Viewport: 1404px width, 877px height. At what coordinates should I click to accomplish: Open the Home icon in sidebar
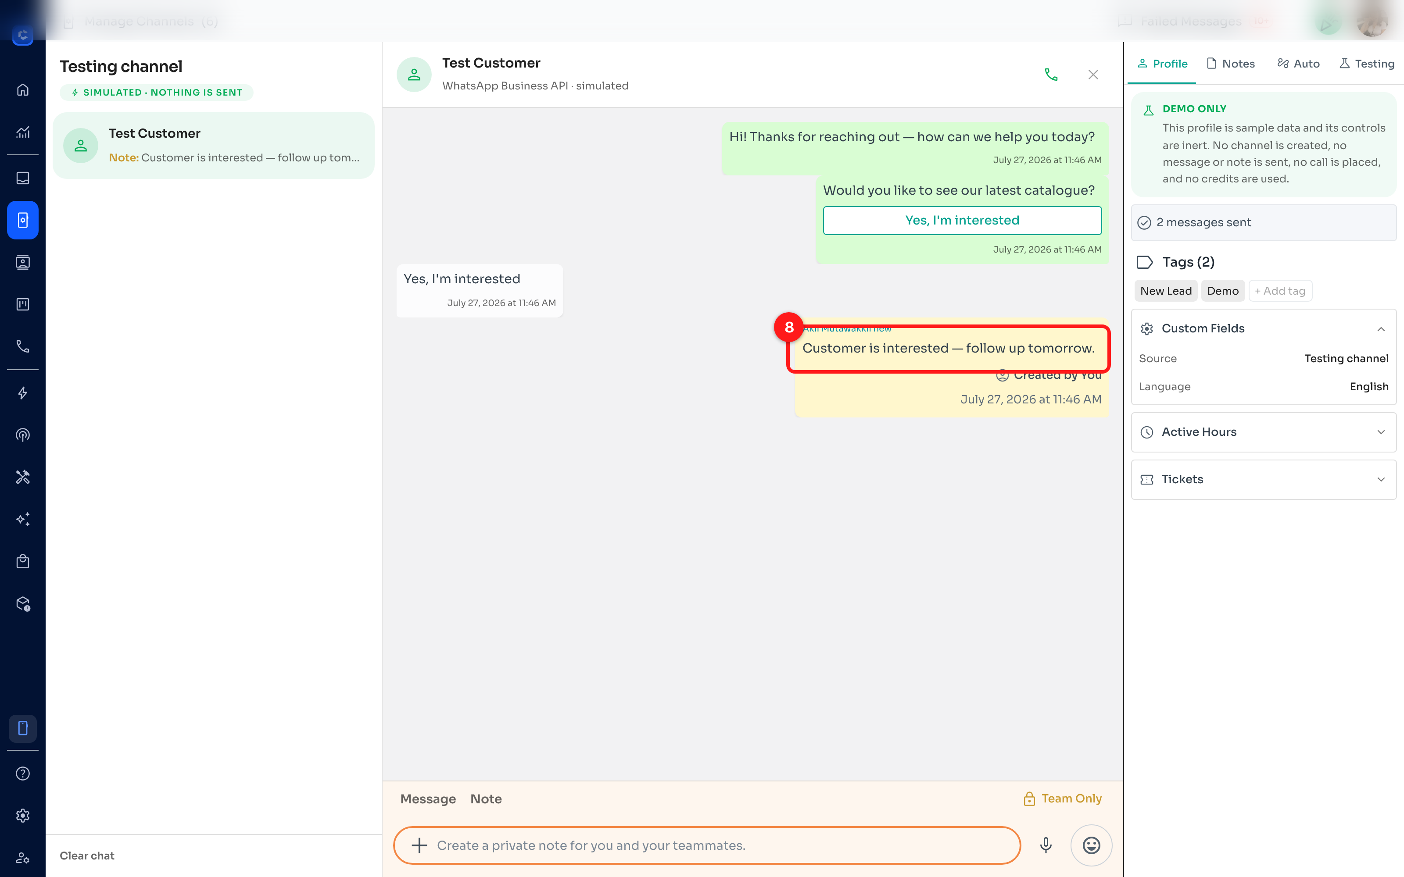(23, 90)
